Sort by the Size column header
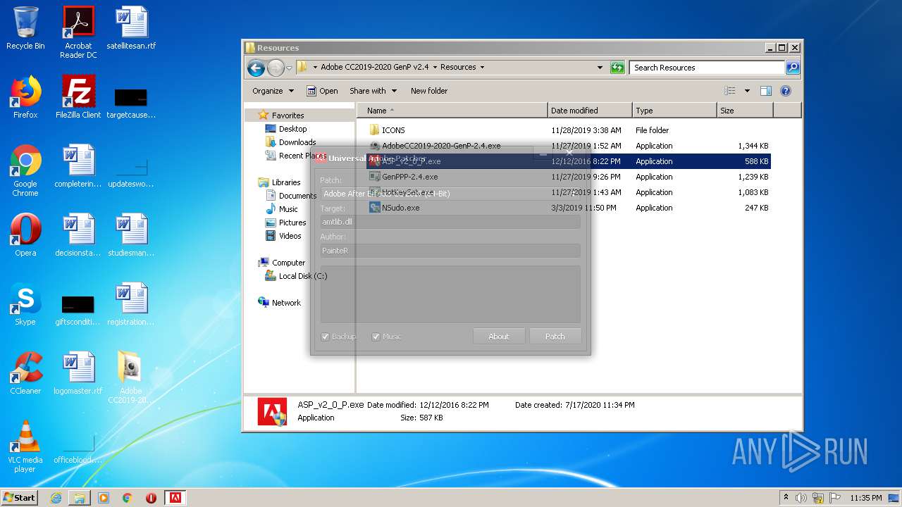 [x=745, y=111]
